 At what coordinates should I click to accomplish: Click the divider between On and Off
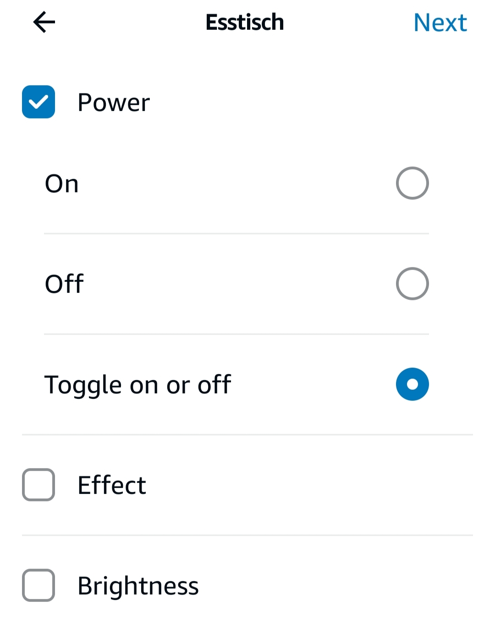[x=236, y=234]
